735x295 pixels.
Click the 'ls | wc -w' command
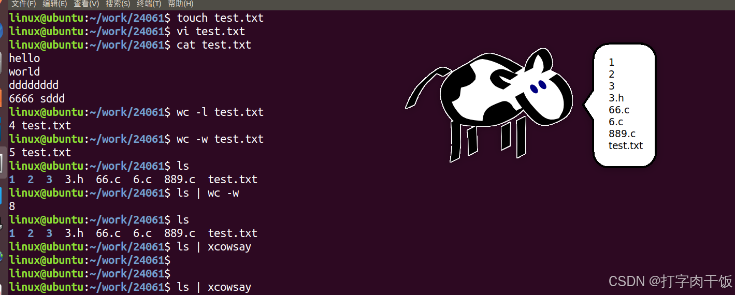pyautogui.click(x=208, y=193)
